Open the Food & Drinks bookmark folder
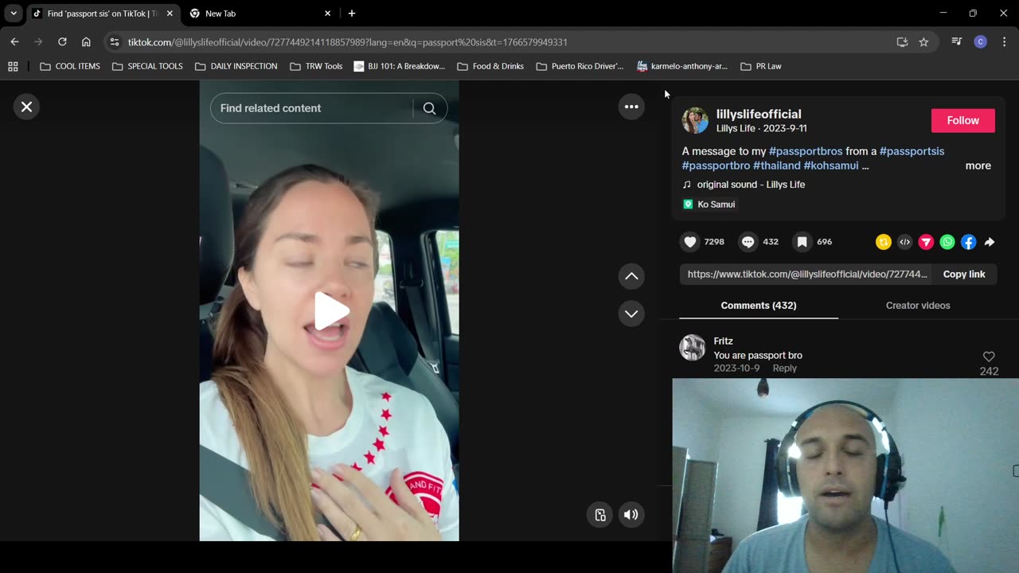 point(490,66)
